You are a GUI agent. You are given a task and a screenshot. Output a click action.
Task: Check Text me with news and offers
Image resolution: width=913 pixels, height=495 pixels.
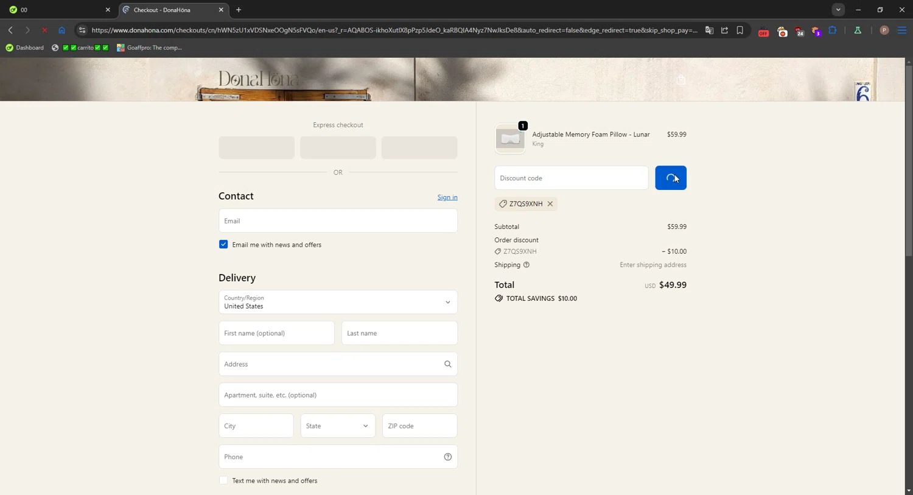point(223,480)
